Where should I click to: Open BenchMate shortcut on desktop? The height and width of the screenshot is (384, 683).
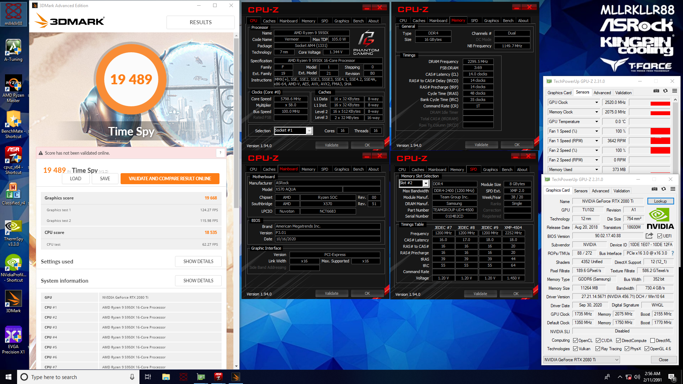[14, 124]
